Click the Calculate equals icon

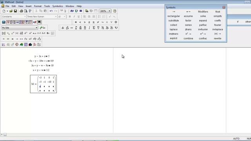point(81,11)
